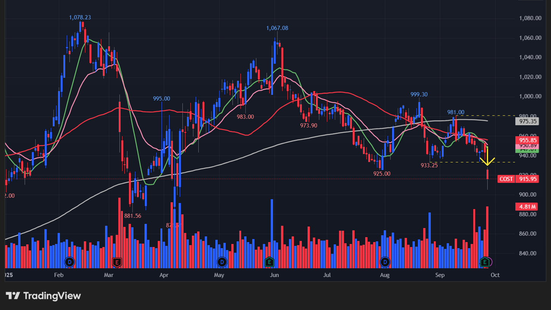The height and width of the screenshot is (310, 551).
Task: Click the 915.95 last price tag
Action: click(x=529, y=179)
